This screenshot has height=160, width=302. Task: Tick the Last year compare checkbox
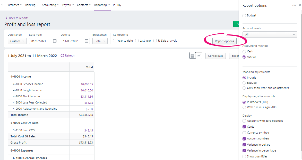click(x=137, y=41)
